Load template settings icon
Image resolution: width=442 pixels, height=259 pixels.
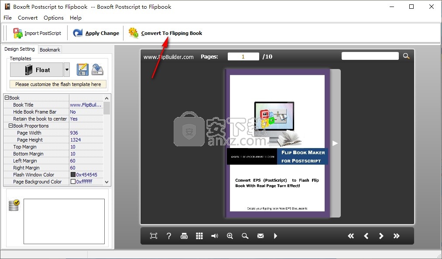pyautogui.click(x=98, y=70)
